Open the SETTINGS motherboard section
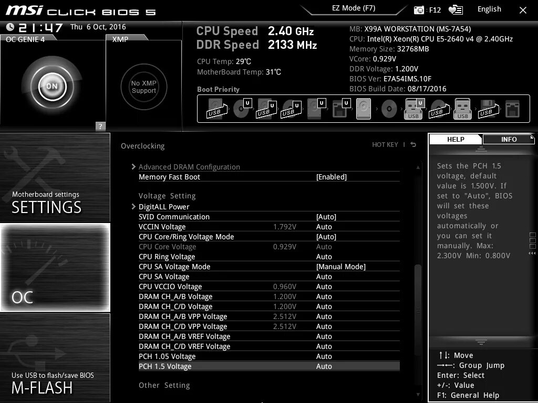Image resolution: width=538 pixels, height=403 pixels. pyautogui.click(x=55, y=177)
